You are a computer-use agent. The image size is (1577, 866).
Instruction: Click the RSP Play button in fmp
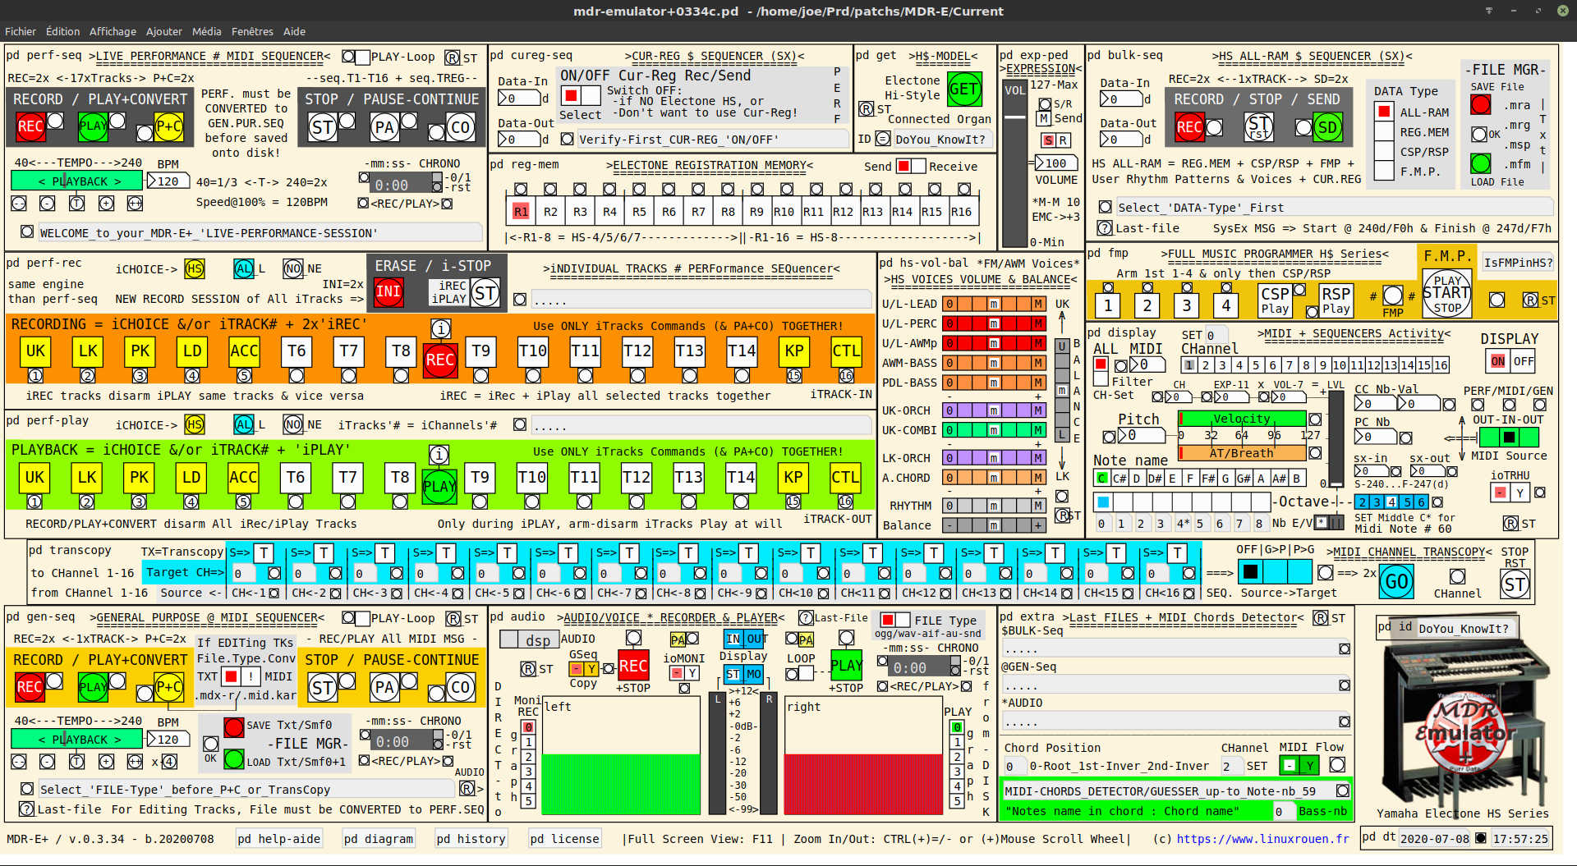[1336, 300]
